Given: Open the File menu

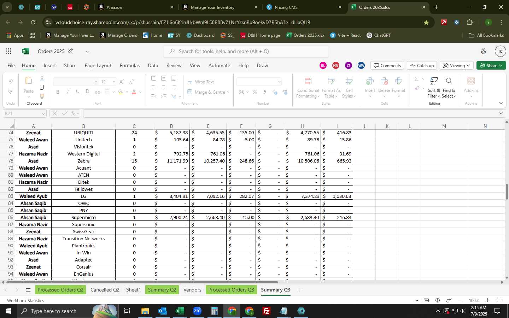Looking at the screenshot, I should pyautogui.click(x=11, y=65).
